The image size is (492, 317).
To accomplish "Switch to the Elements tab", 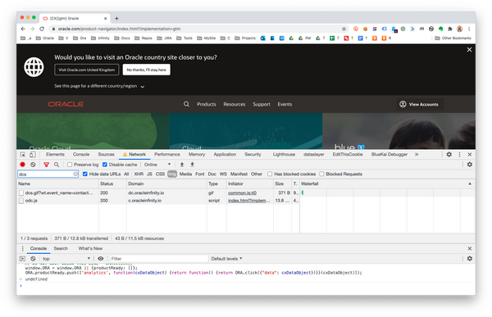I will [x=55, y=155].
